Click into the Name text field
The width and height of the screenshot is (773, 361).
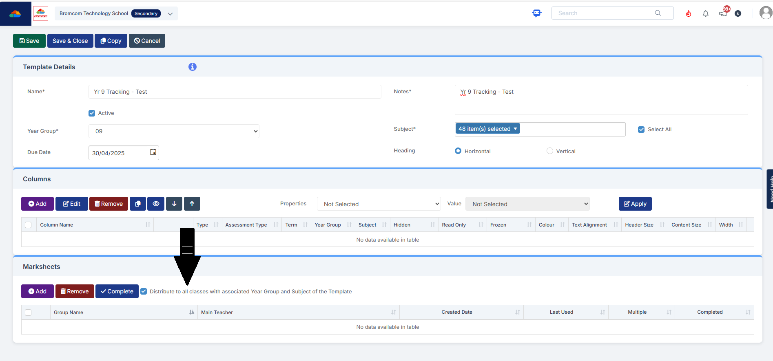pos(235,92)
